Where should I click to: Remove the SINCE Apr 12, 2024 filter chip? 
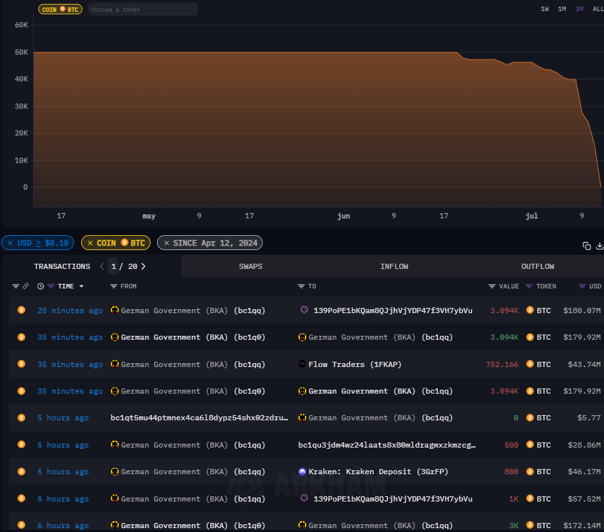point(166,243)
